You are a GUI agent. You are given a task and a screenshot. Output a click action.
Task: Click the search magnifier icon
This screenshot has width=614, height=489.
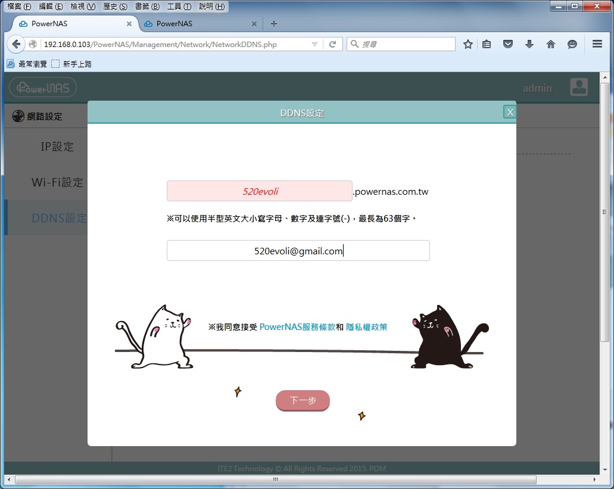[x=354, y=44]
